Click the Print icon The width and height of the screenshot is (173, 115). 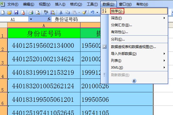(31, 12)
